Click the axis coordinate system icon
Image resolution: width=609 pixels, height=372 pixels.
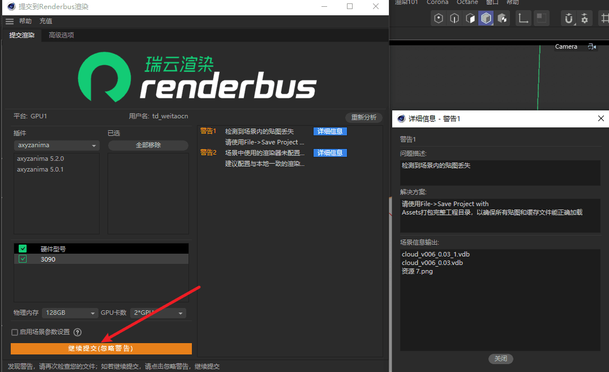point(523,18)
